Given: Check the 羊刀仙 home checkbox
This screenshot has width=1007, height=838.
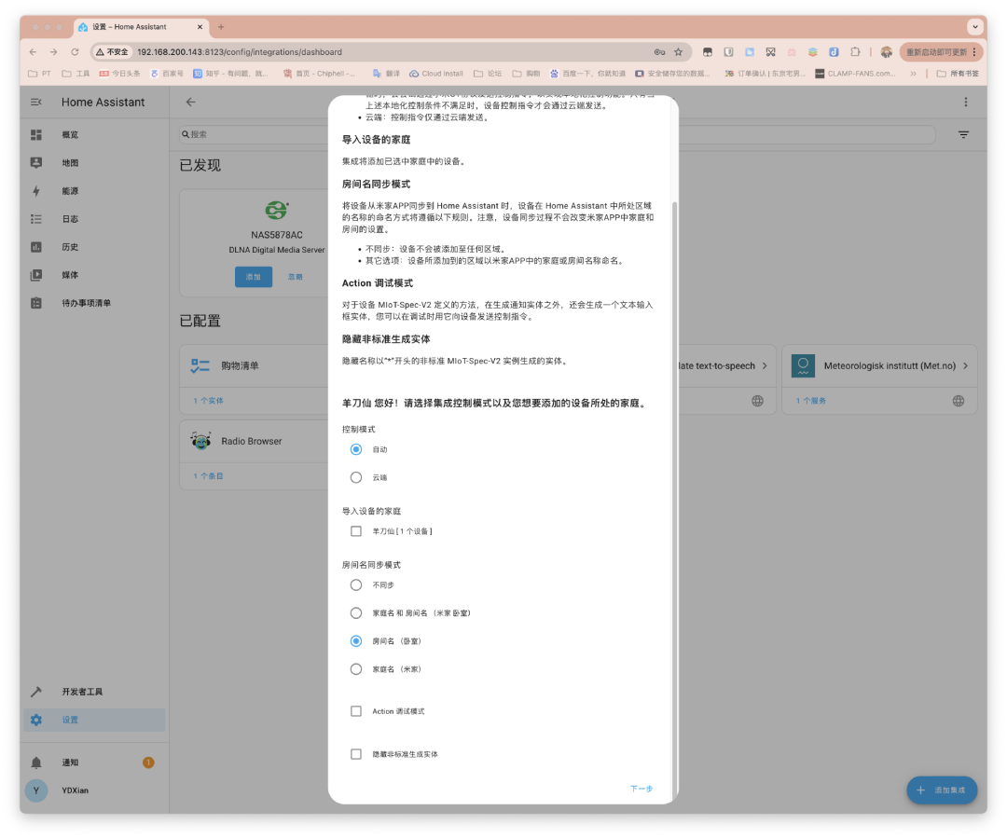Looking at the screenshot, I should point(356,531).
